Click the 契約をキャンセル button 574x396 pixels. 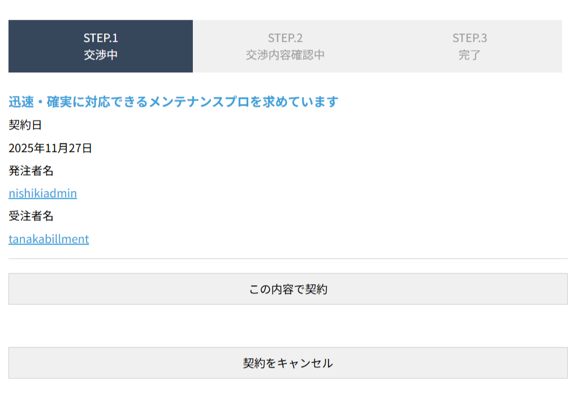[x=288, y=363]
